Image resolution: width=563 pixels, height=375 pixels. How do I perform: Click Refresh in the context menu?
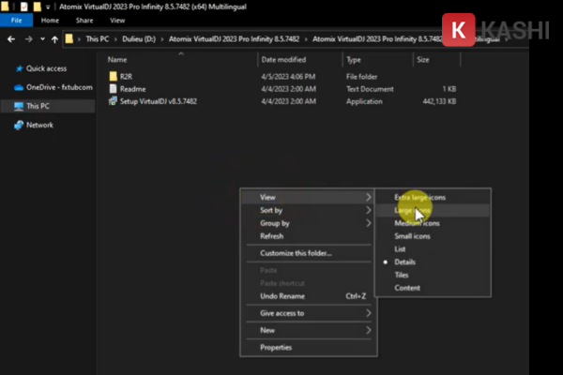(274, 236)
